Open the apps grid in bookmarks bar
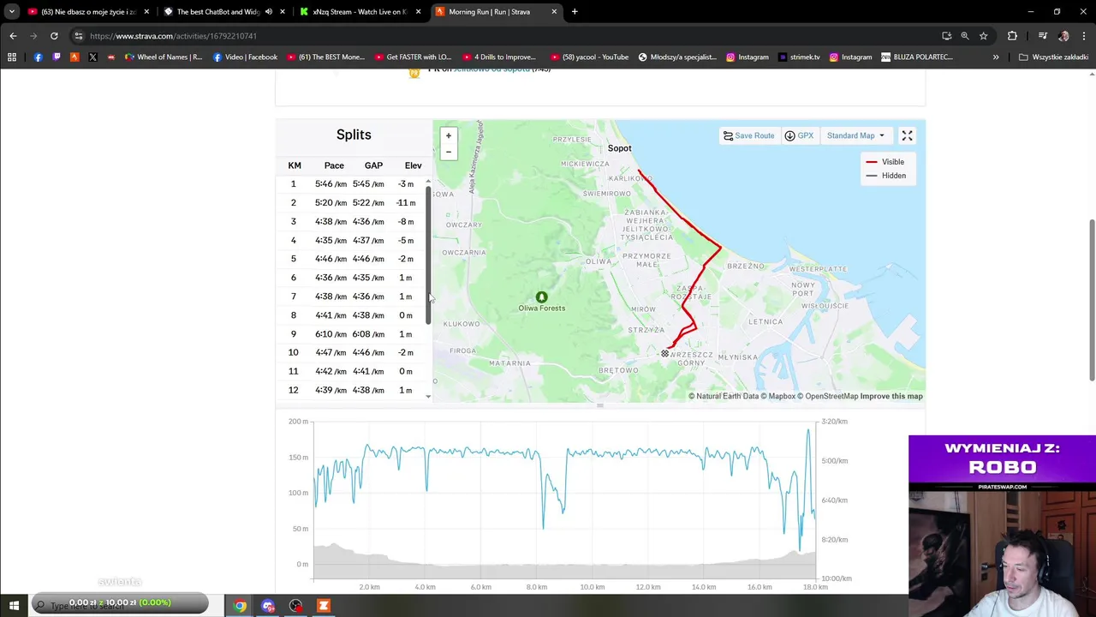1096x617 pixels. coord(12,57)
